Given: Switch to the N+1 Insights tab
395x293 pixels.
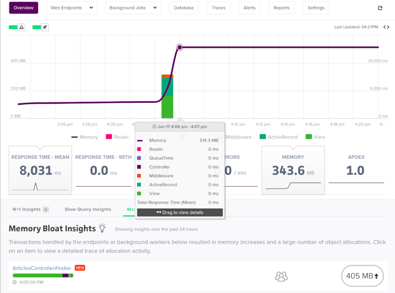Looking at the screenshot, I should click(31, 209).
